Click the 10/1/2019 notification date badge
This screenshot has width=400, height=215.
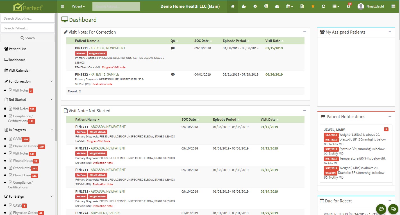[331, 135]
